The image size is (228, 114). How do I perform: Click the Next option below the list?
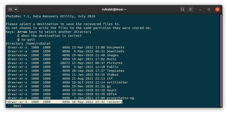pos(17,106)
